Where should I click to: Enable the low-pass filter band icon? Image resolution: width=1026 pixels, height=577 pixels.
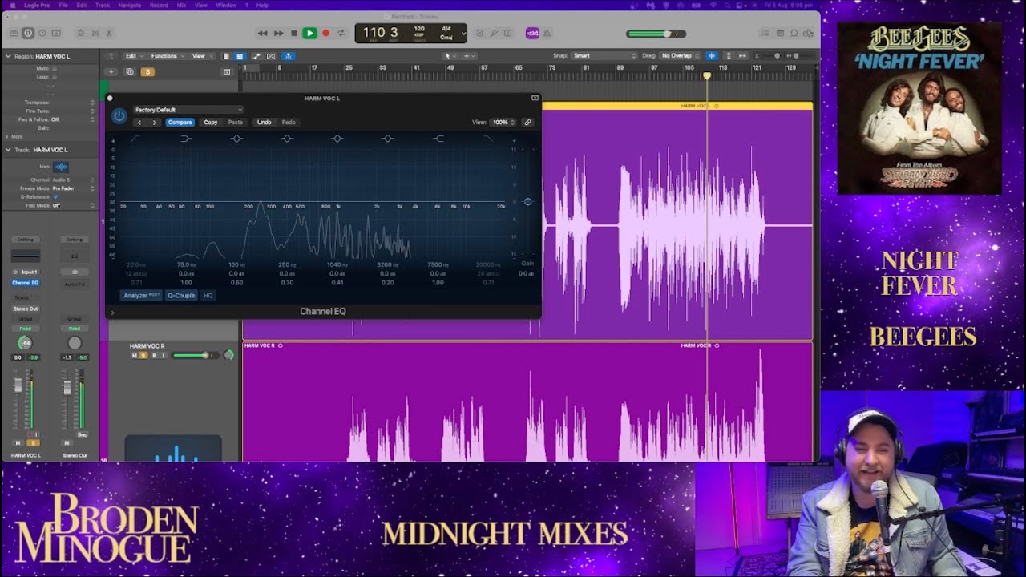(488, 139)
